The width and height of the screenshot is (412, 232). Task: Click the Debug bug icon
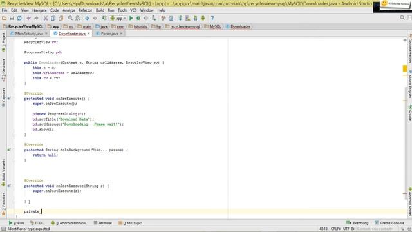tap(138, 18)
